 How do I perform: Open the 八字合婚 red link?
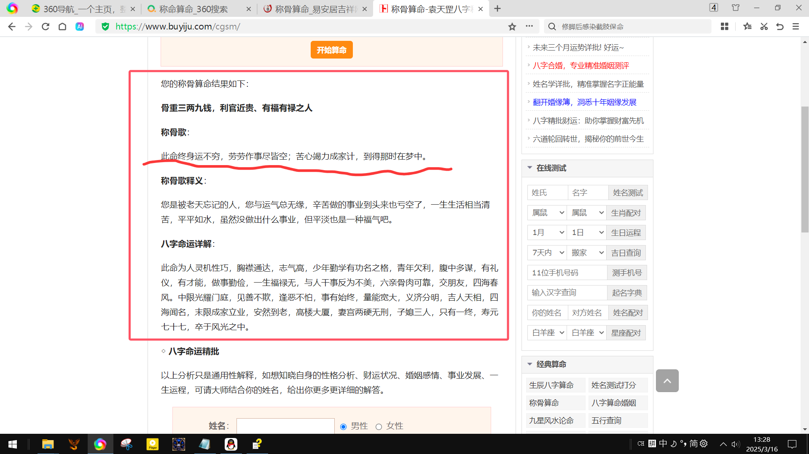(581, 65)
